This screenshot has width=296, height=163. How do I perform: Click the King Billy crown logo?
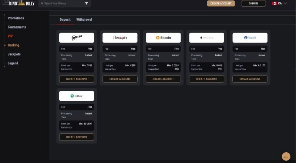tap(22, 3)
